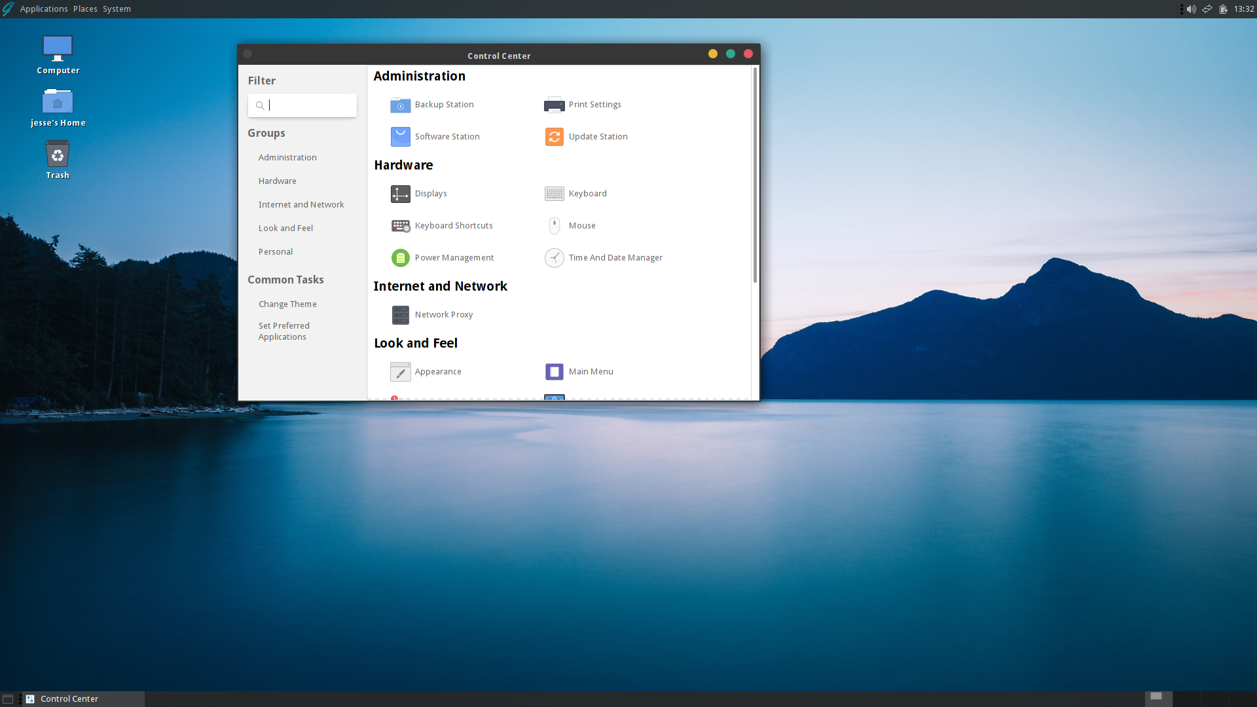Click the Power Management label
Image resolution: width=1257 pixels, height=707 pixels.
[x=454, y=258]
